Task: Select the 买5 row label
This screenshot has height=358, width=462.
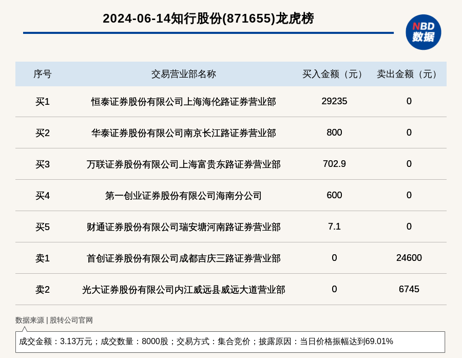Action: [x=43, y=227]
